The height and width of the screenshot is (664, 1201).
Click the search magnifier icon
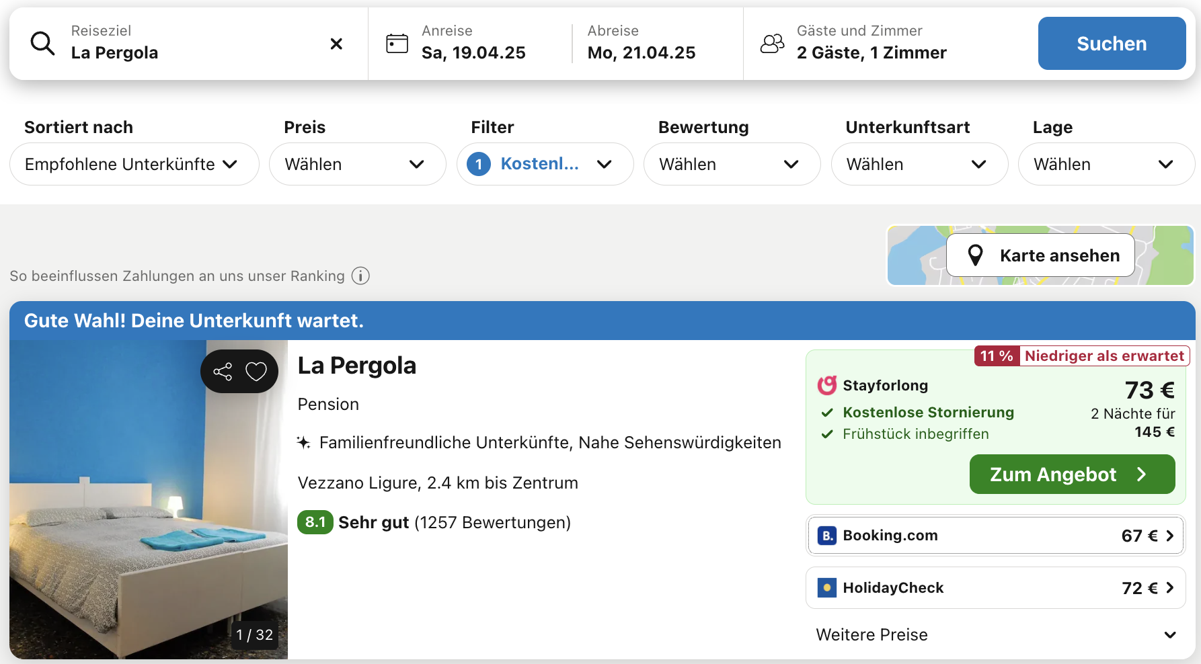click(42, 43)
